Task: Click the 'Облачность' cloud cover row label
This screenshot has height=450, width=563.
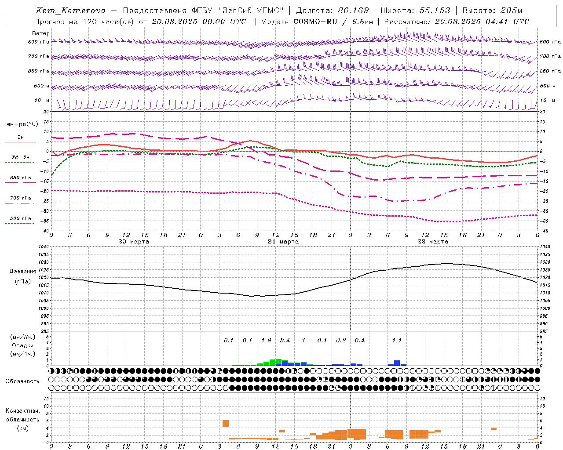Action: click(22, 381)
